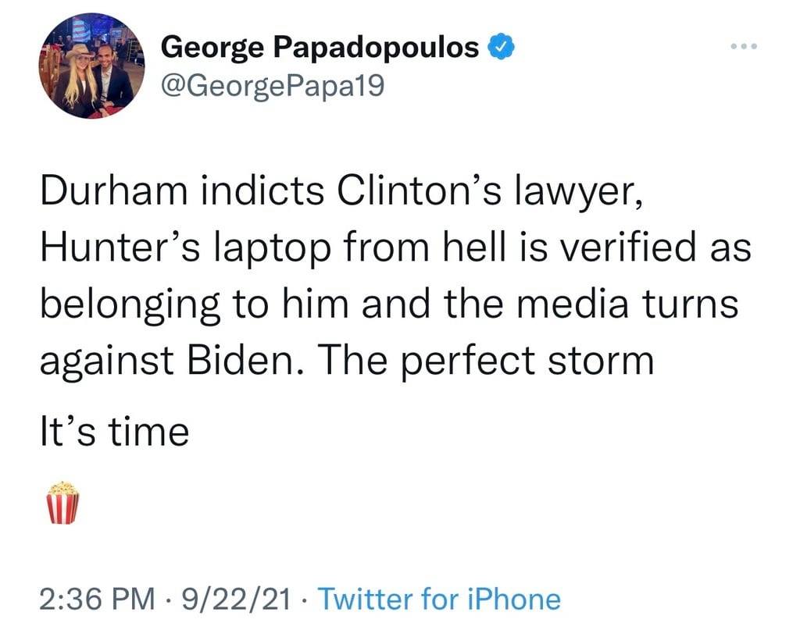This screenshot has width=800, height=630.
Task: Click the display name George Papadopoulos
Action: [x=320, y=48]
